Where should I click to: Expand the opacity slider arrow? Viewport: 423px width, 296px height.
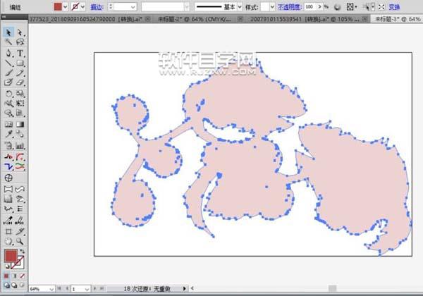coord(319,7)
